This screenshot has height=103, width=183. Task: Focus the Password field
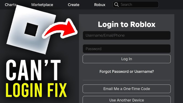pyautogui.click(x=127, y=49)
